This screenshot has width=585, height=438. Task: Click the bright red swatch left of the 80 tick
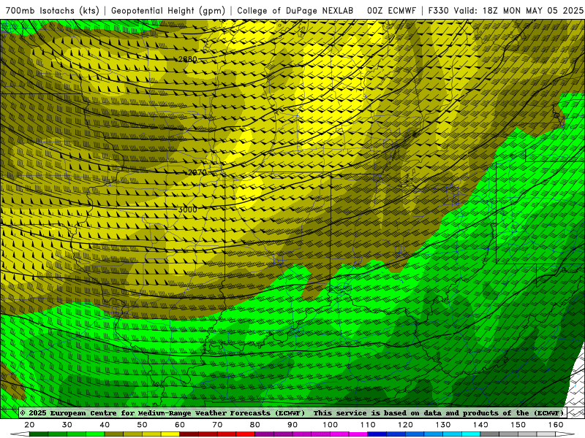coord(246,434)
